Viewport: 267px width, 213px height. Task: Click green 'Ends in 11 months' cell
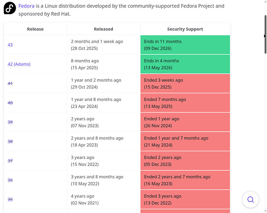click(x=185, y=45)
